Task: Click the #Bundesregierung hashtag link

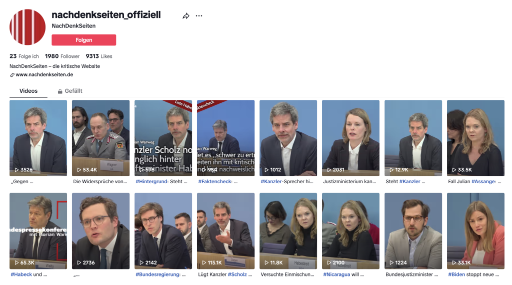Action: pyautogui.click(x=158, y=275)
